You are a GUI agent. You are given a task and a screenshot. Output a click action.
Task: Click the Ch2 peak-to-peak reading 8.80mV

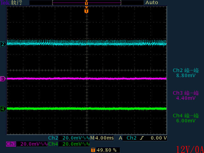186,76
